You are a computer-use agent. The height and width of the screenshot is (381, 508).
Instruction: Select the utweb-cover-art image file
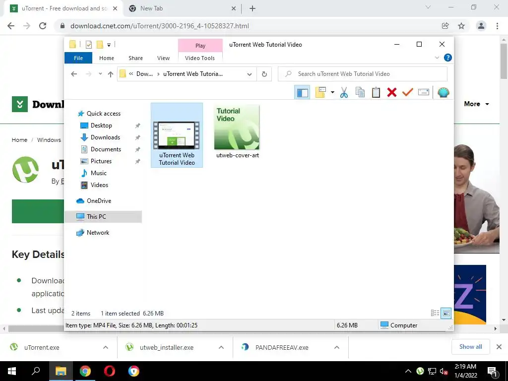click(x=237, y=131)
